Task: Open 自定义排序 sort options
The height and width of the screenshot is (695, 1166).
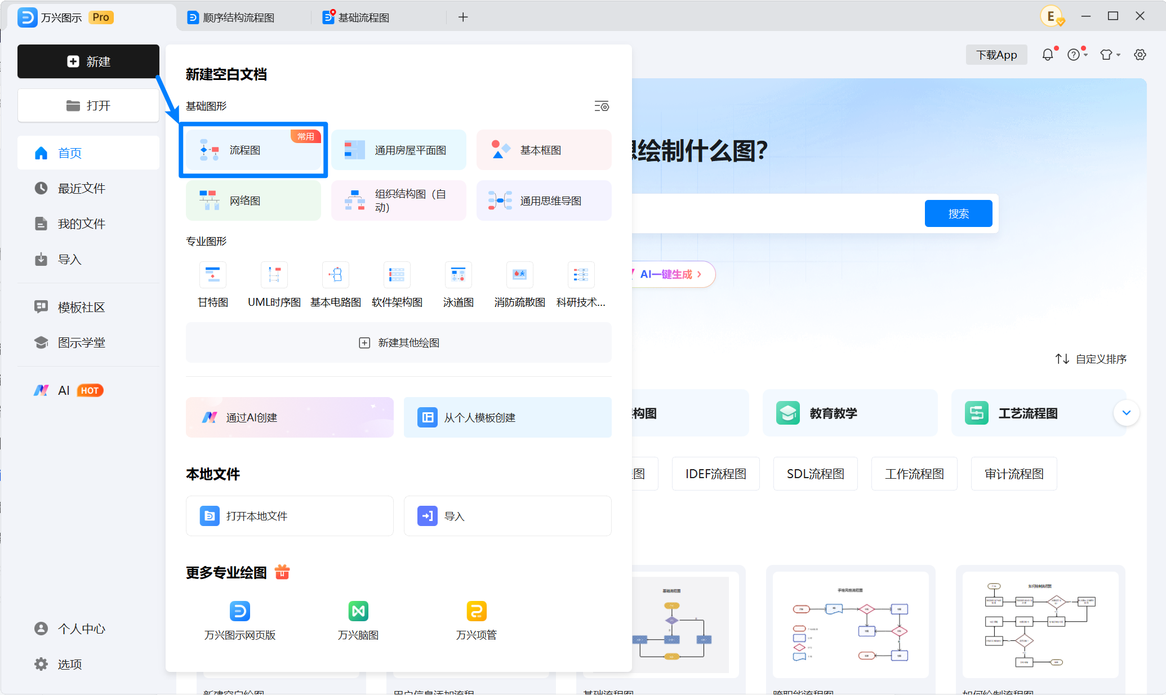Action: (1091, 359)
